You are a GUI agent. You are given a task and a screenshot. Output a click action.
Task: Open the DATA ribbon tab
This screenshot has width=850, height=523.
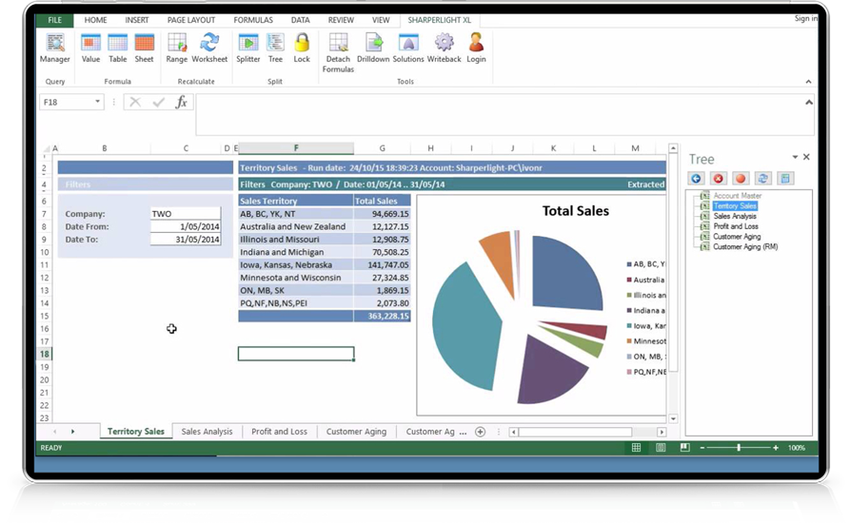click(x=301, y=20)
